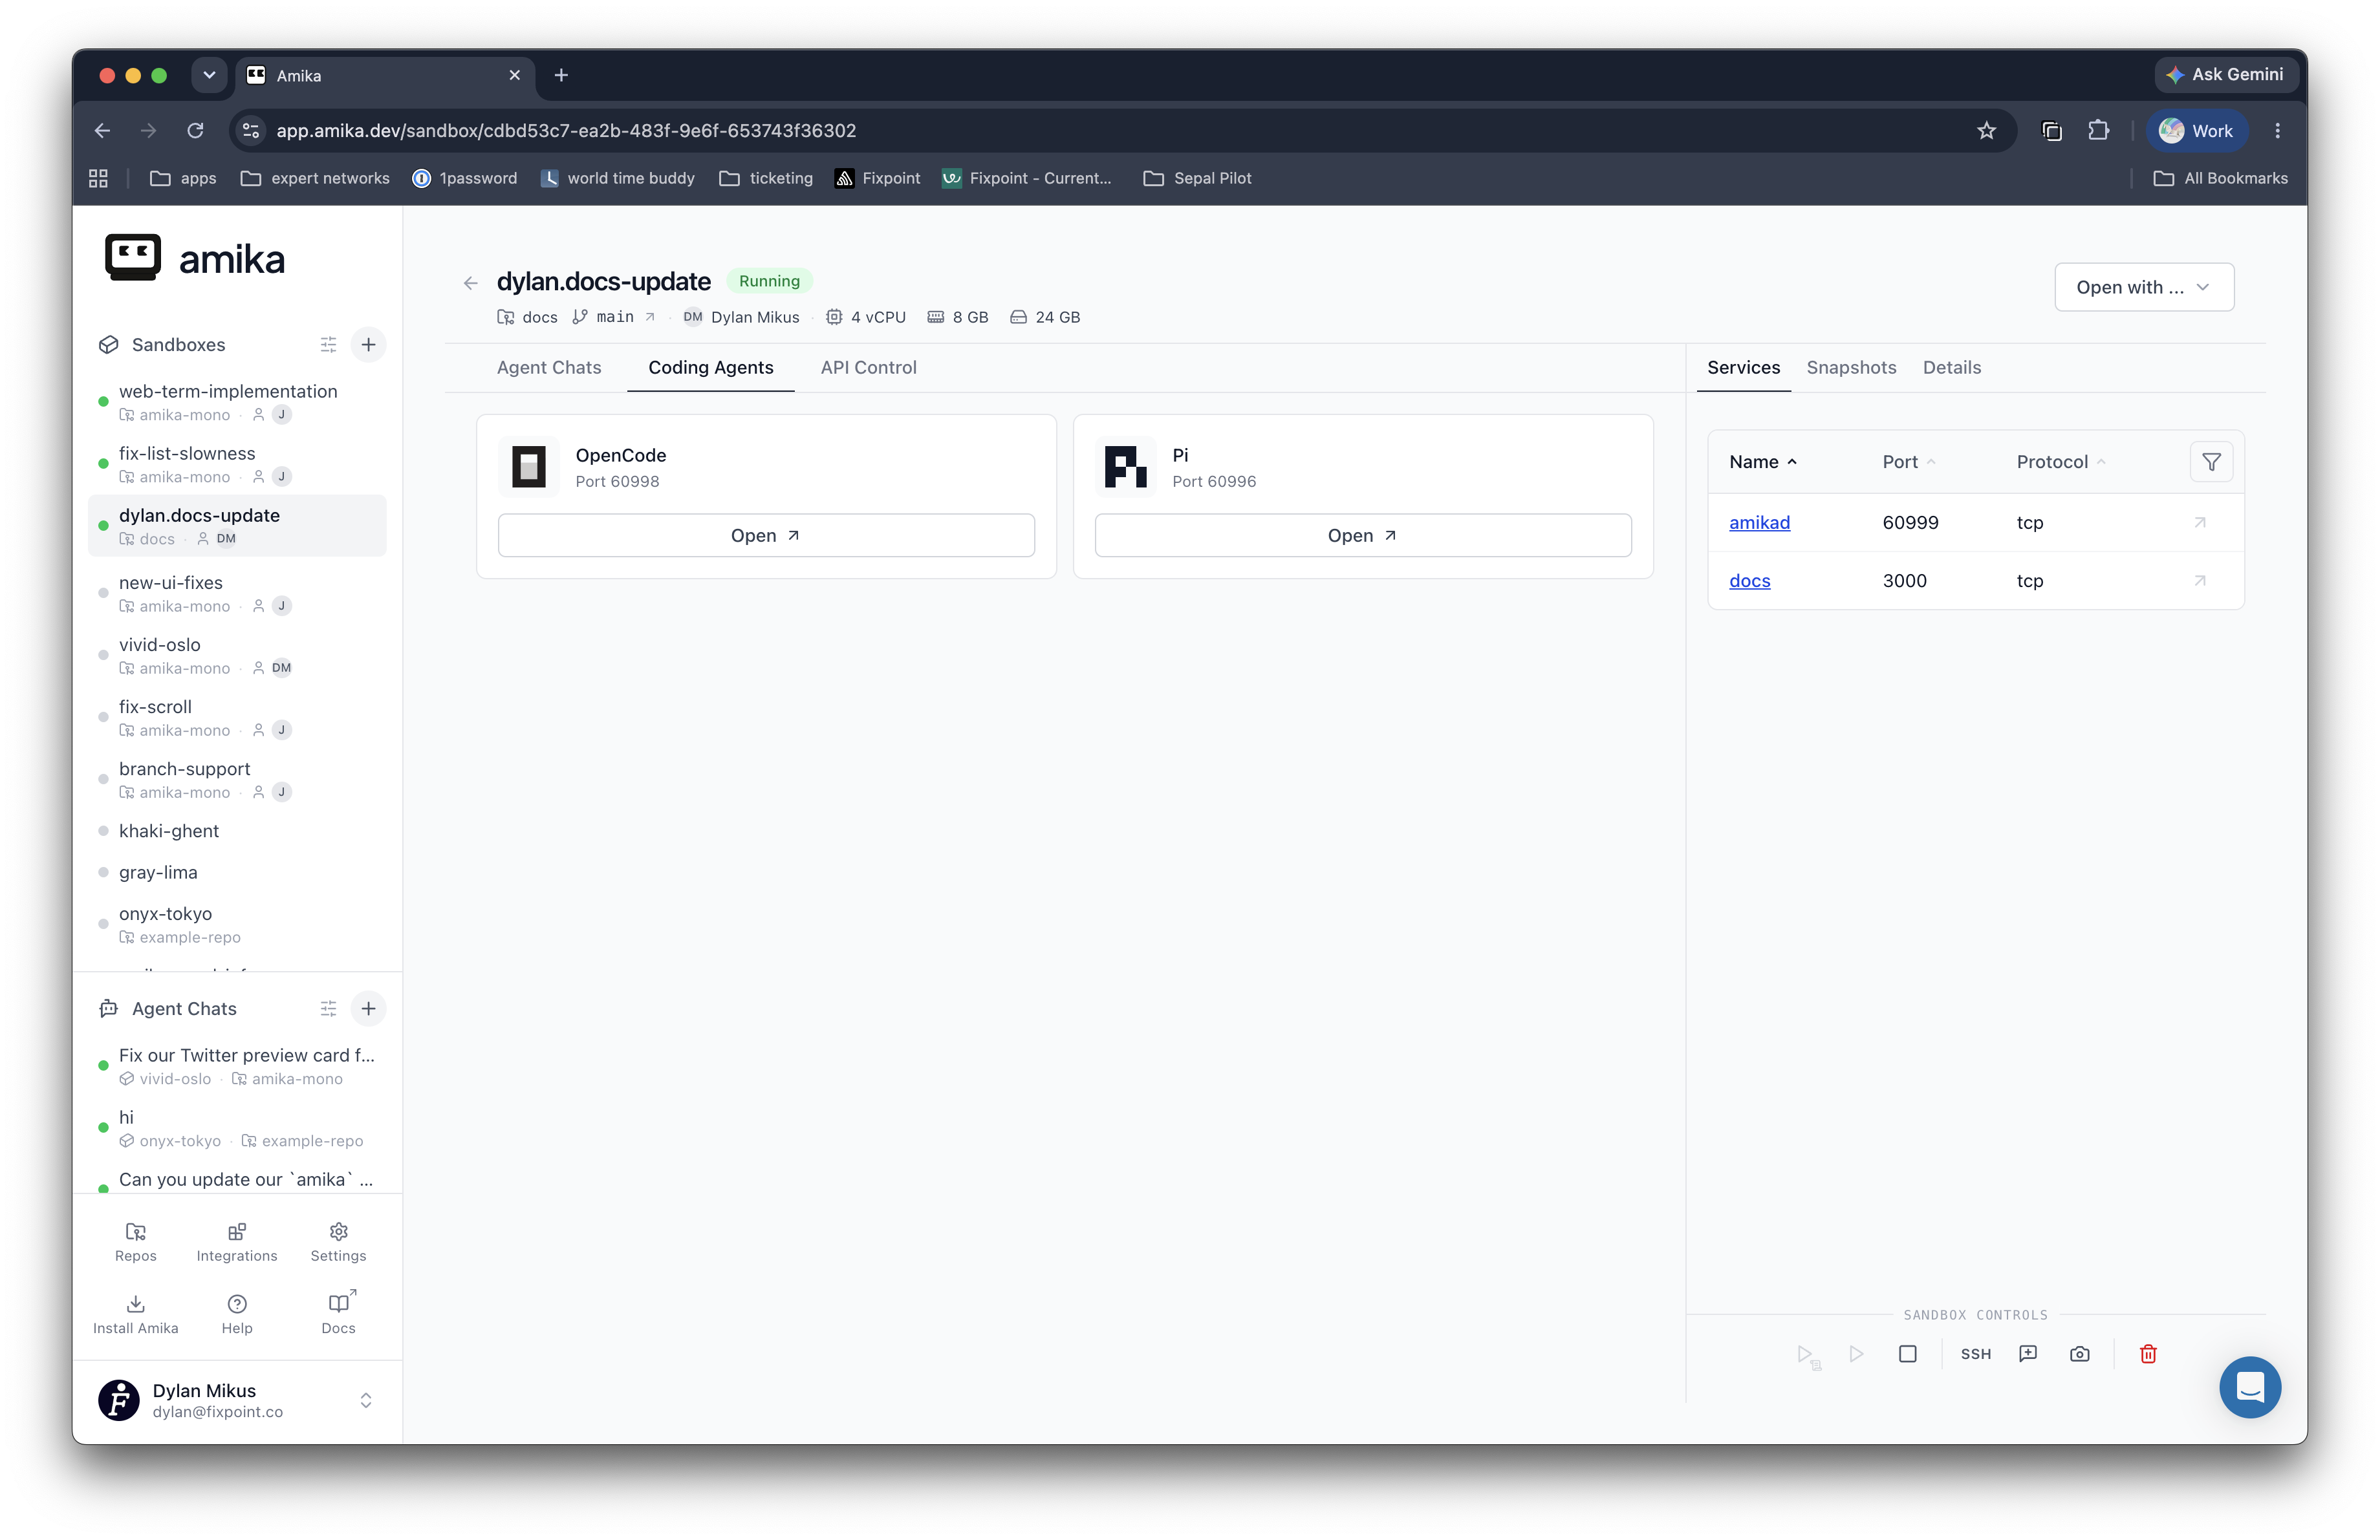
Task: Open support chat bubble widget
Action: (2250, 1386)
